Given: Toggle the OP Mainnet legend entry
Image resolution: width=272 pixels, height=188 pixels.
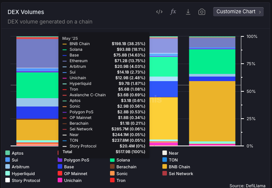Looking at the screenshot, I should 72,174.
